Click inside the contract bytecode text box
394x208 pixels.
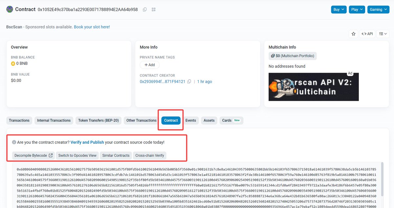pyautogui.click(x=197, y=185)
